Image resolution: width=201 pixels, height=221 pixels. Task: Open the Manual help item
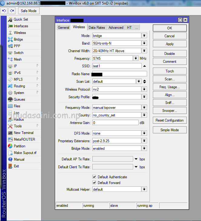pos(24,159)
